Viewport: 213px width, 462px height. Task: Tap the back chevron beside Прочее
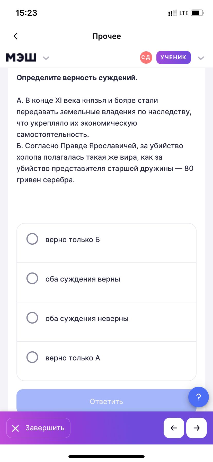16,36
